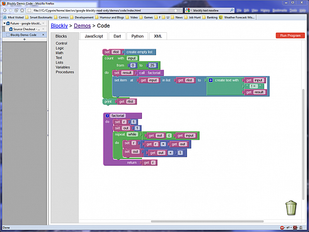
Task: Close the Blockly Demo: Code tab
Action: coord(43,35)
